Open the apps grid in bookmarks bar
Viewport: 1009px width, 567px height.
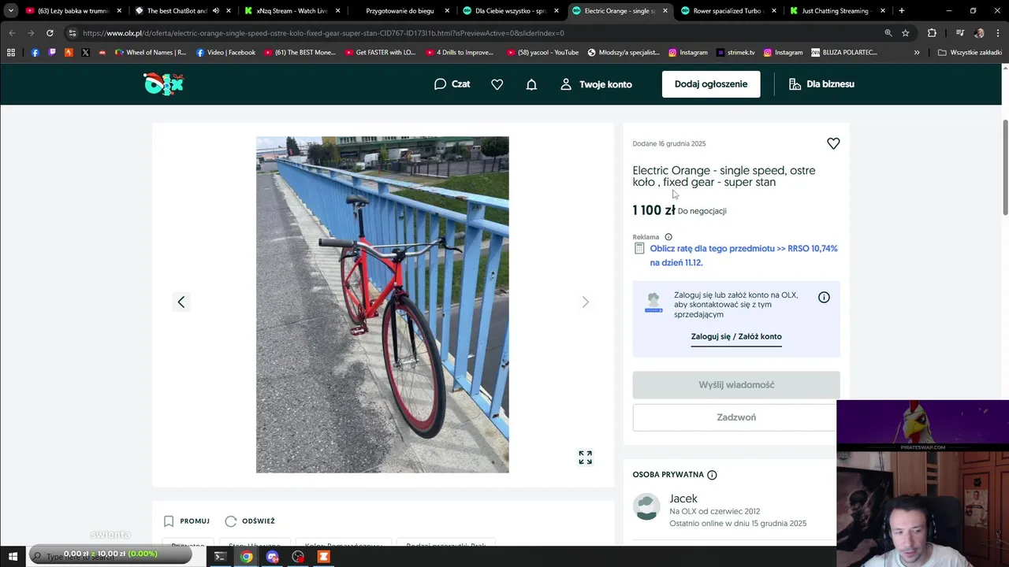pyautogui.click(x=11, y=53)
